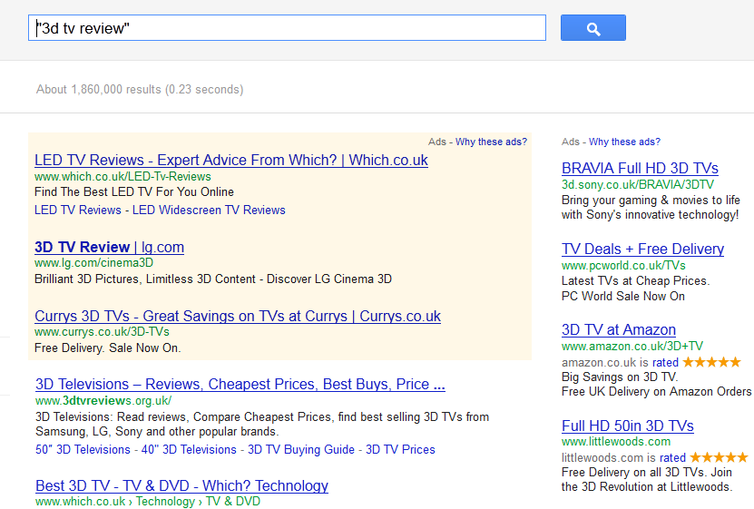Click "Why these ads?" in the yellow ad box
The image size is (754, 509).
491,142
